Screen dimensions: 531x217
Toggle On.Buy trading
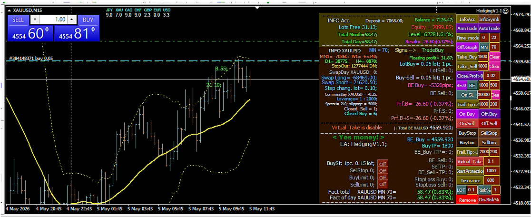(x=467, y=114)
